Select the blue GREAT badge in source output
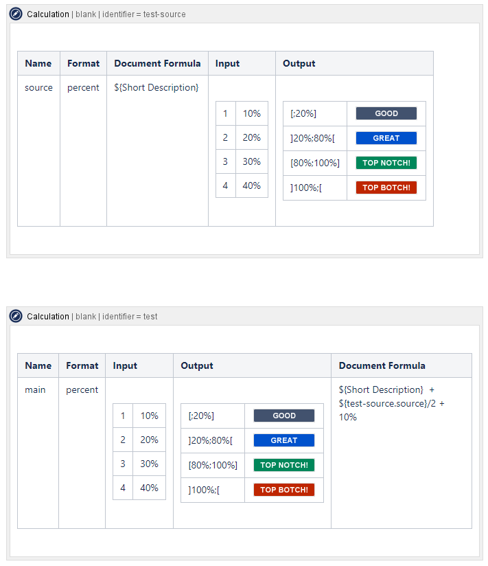 tap(386, 138)
